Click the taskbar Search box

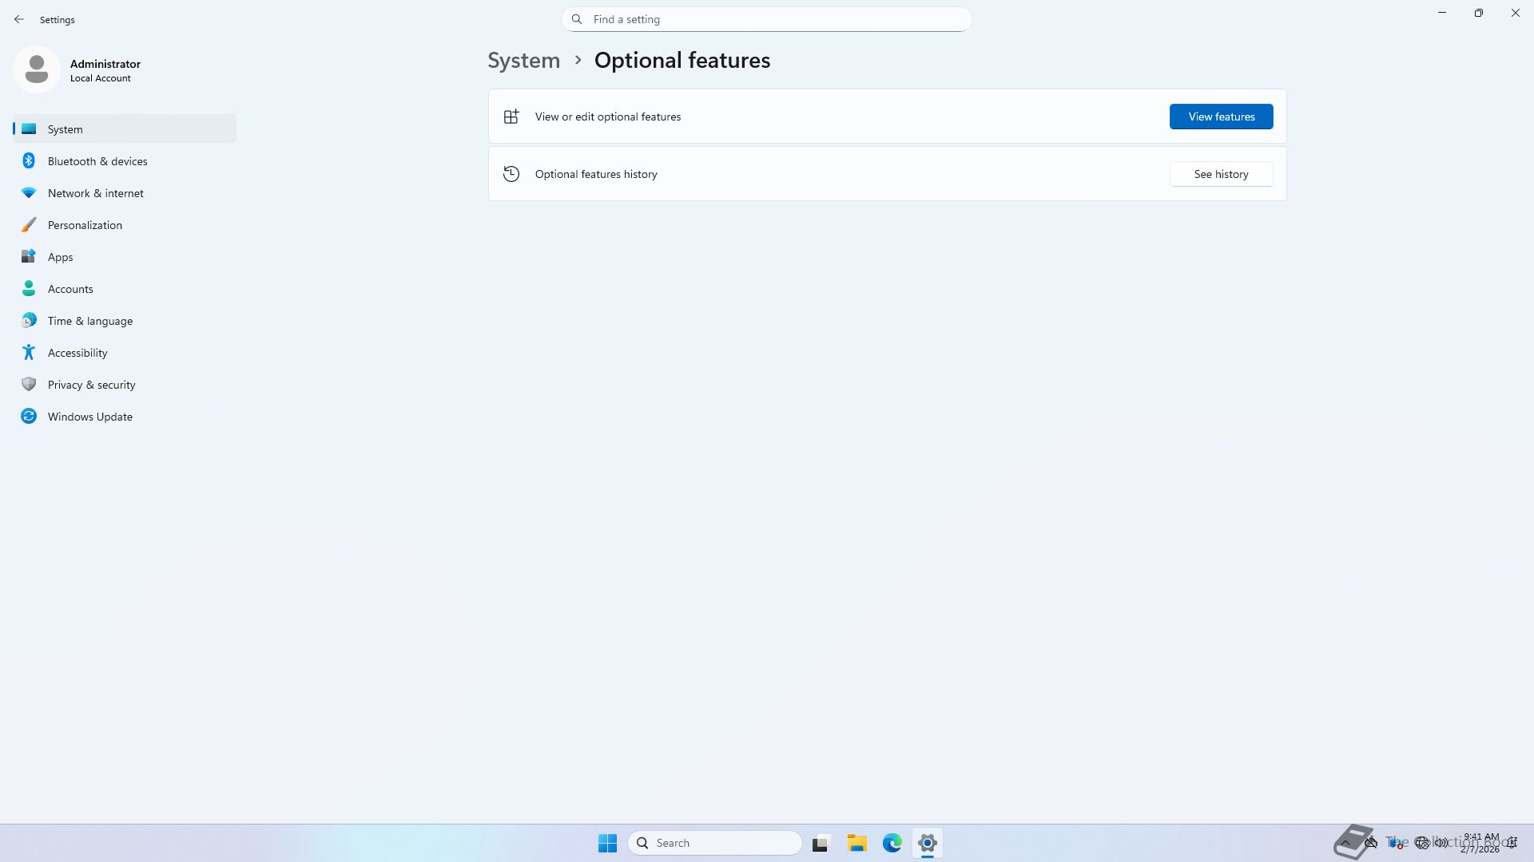click(x=715, y=843)
